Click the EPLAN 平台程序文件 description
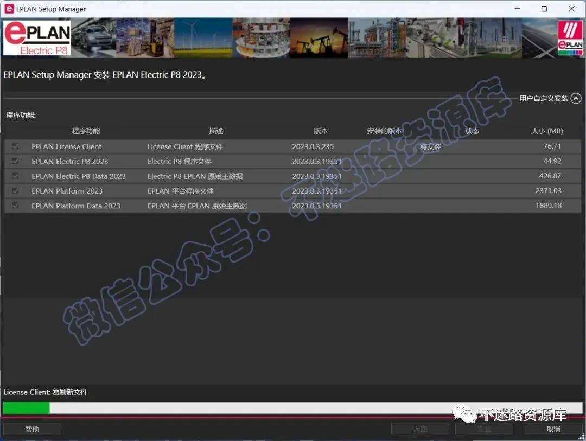This screenshot has height=441, width=586. pyautogui.click(x=181, y=191)
